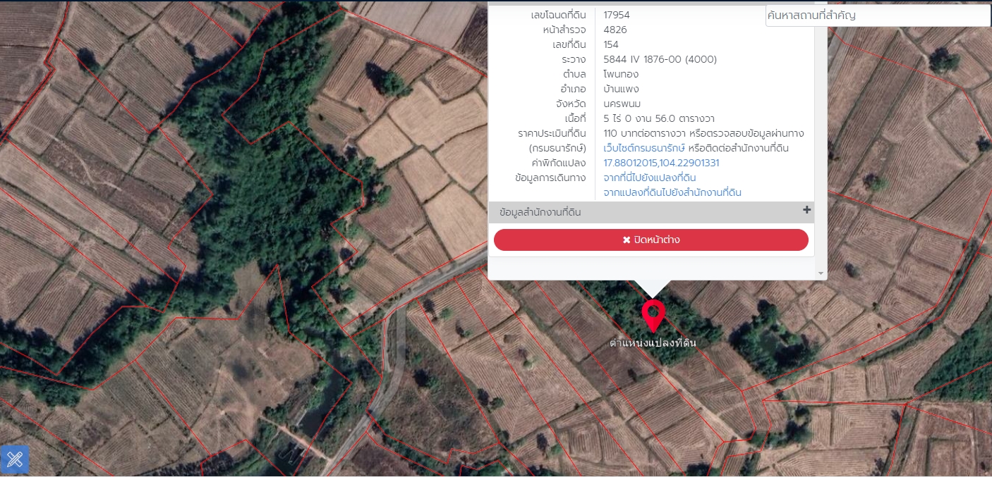Click the province value นครพนม
Image resolution: width=992 pixels, height=477 pixels.
[622, 104]
